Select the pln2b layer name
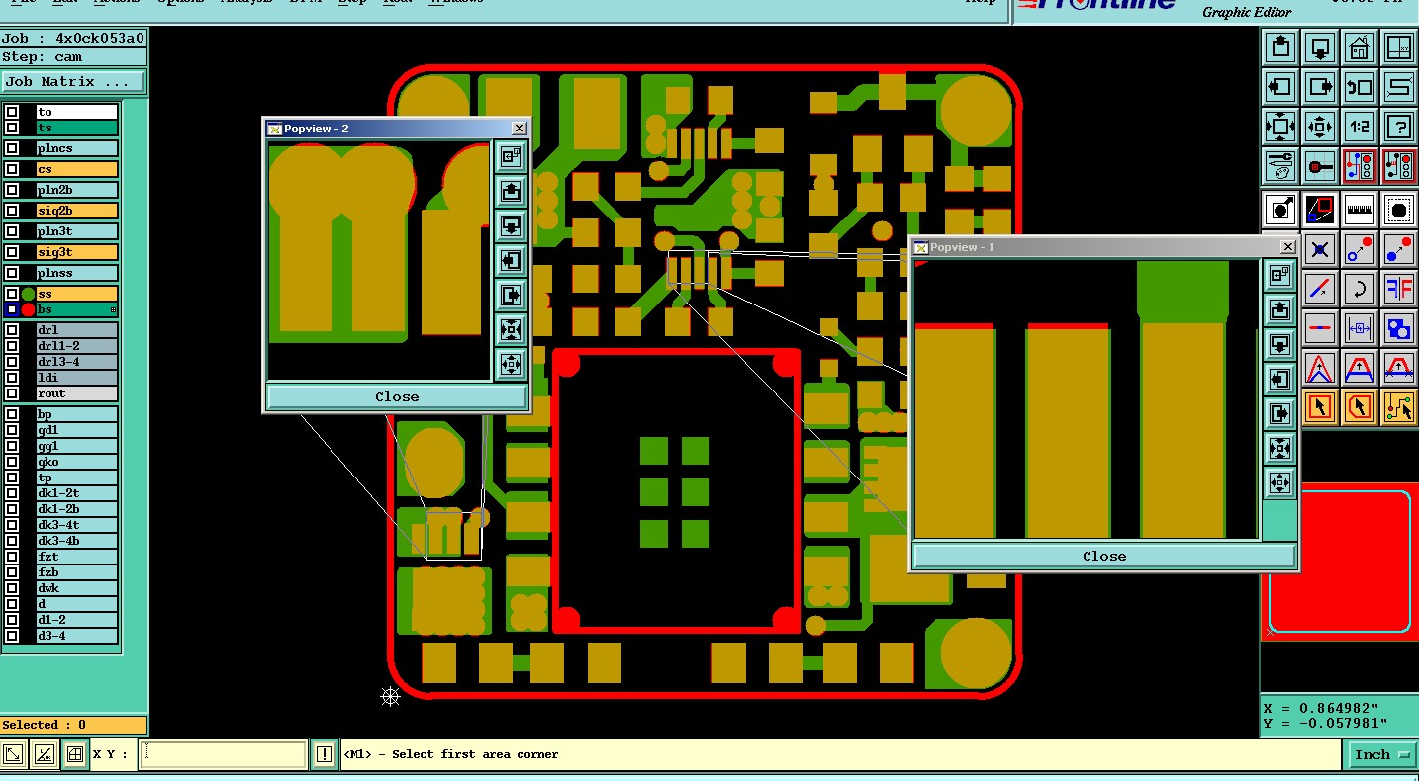This screenshot has height=781, width=1419. 77,190
